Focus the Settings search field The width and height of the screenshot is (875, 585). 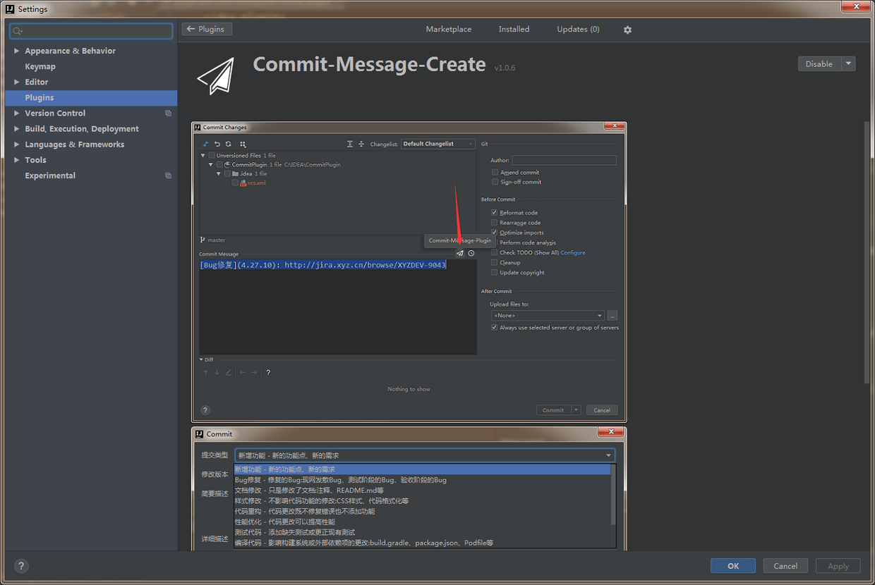91,31
